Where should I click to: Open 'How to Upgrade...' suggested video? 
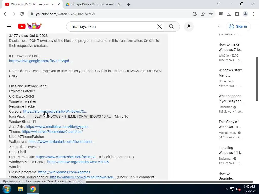click(226, 176)
